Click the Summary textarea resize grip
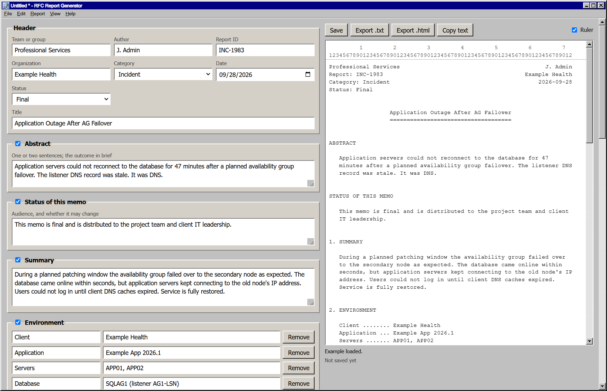This screenshot has width=607, height=391. (311, 302)
